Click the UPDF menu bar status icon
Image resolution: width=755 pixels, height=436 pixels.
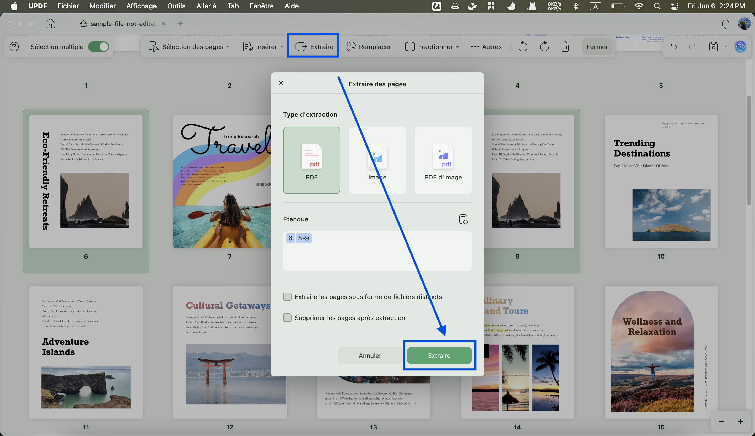click(436, 6)
